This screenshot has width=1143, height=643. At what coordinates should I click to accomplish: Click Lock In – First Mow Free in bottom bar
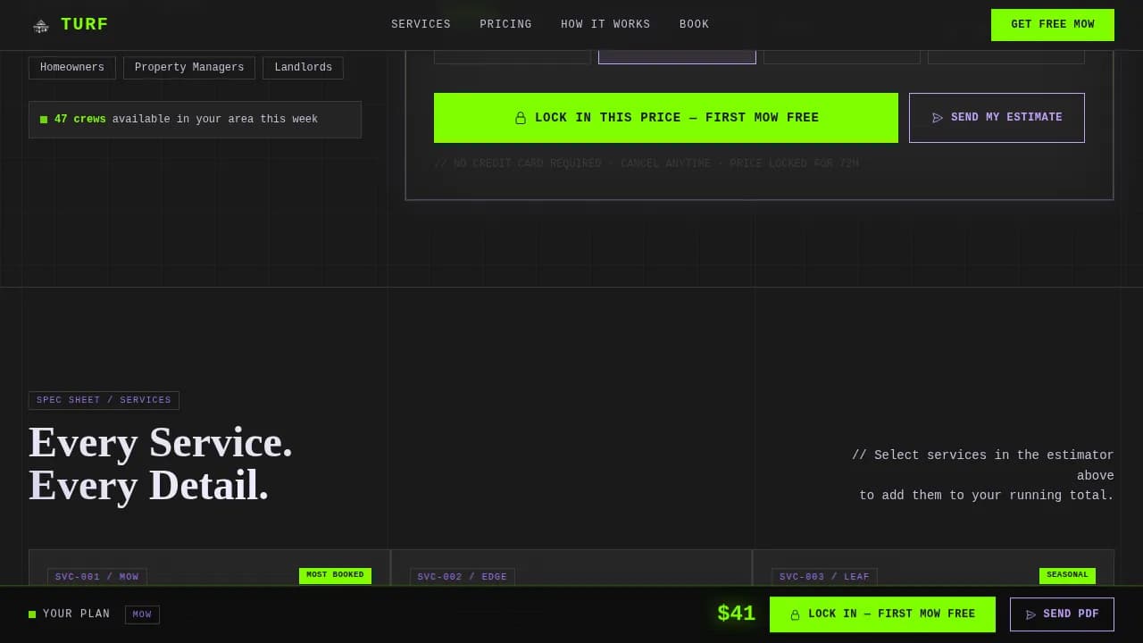tap(882, 614)
